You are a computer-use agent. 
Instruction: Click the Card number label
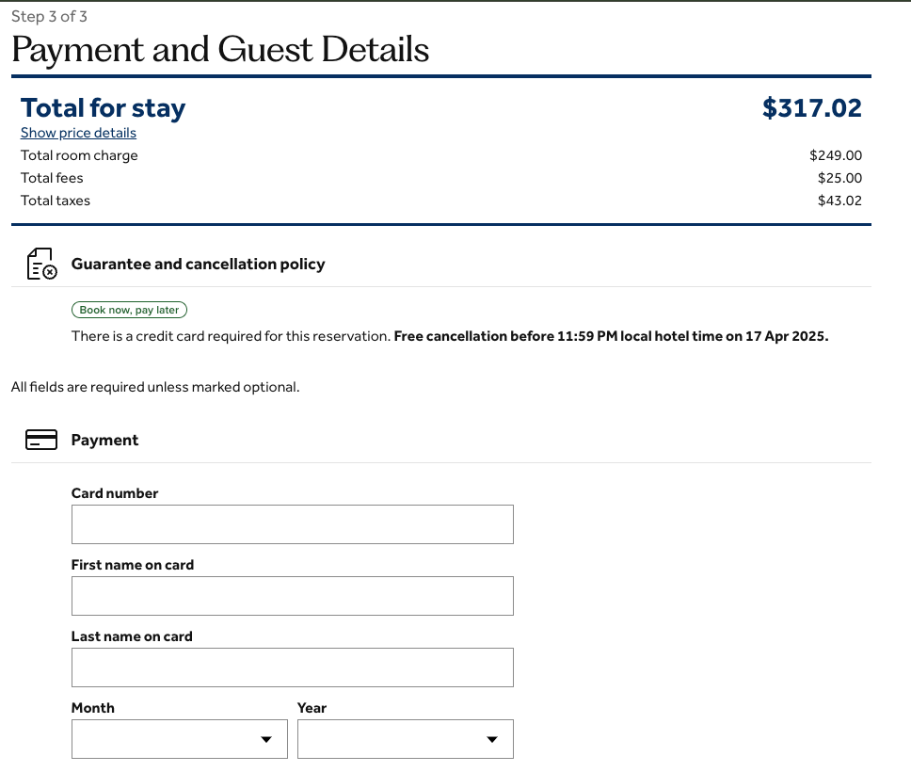pyautogui.click(x=115, y=493)
